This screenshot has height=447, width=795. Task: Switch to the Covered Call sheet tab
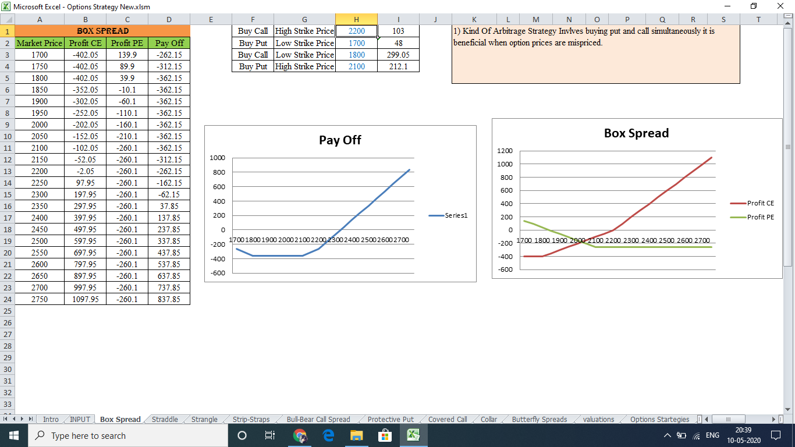[x=448, y=419]
